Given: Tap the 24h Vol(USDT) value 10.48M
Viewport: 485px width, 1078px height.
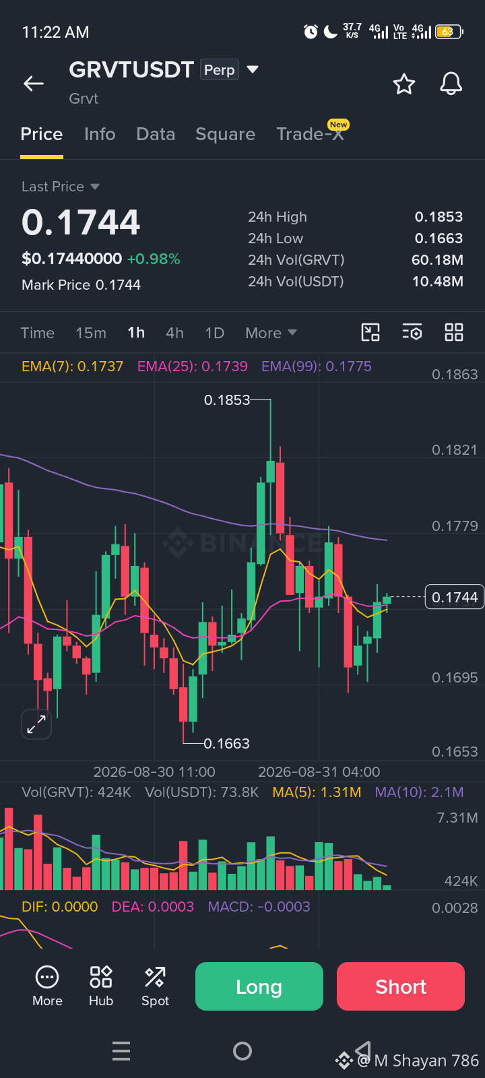Looking at the screenshot, I should [x=438, y=282].
